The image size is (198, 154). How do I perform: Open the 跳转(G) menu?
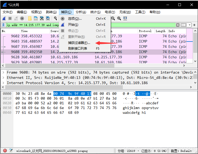pos(51,12)
